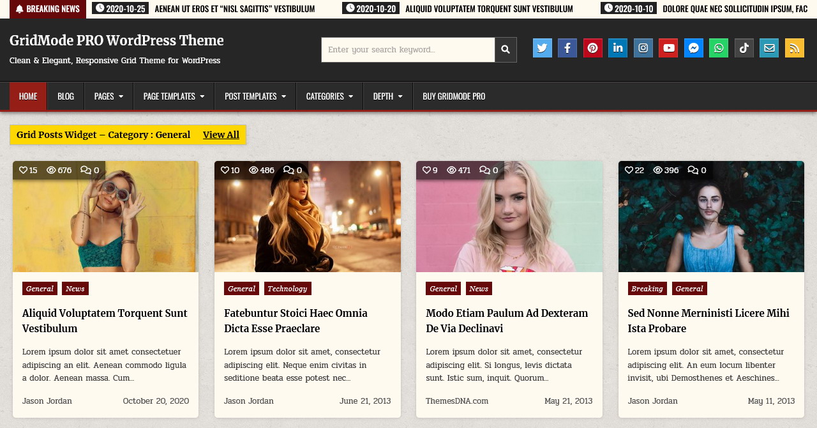Open the LinkedIn social icon
This screenshot has width=817, height=428.
click(x=618, y=48)
